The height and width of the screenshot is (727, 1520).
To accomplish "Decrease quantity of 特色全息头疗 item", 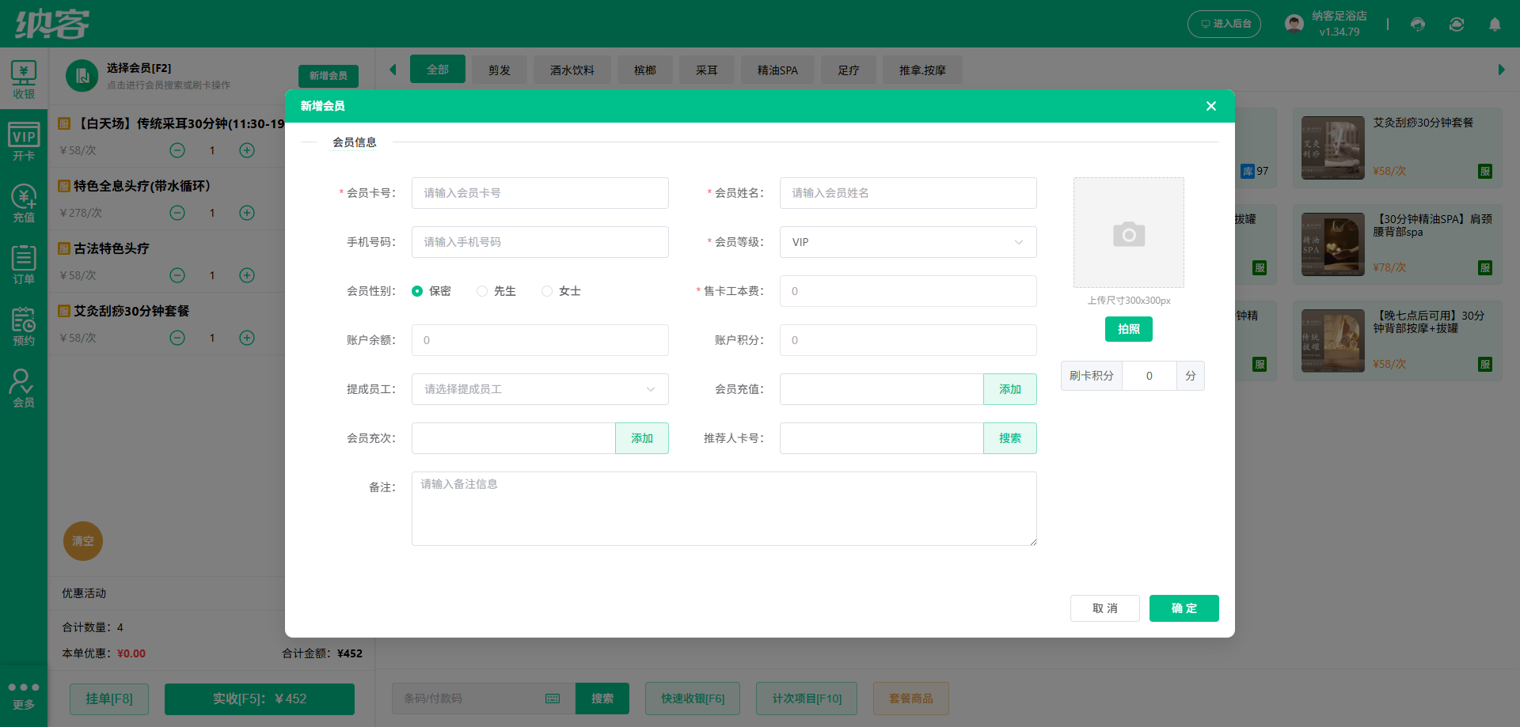I will (x=177, y=213).
